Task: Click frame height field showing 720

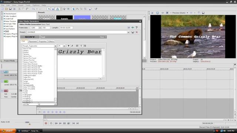Action: tap(46, 28)
